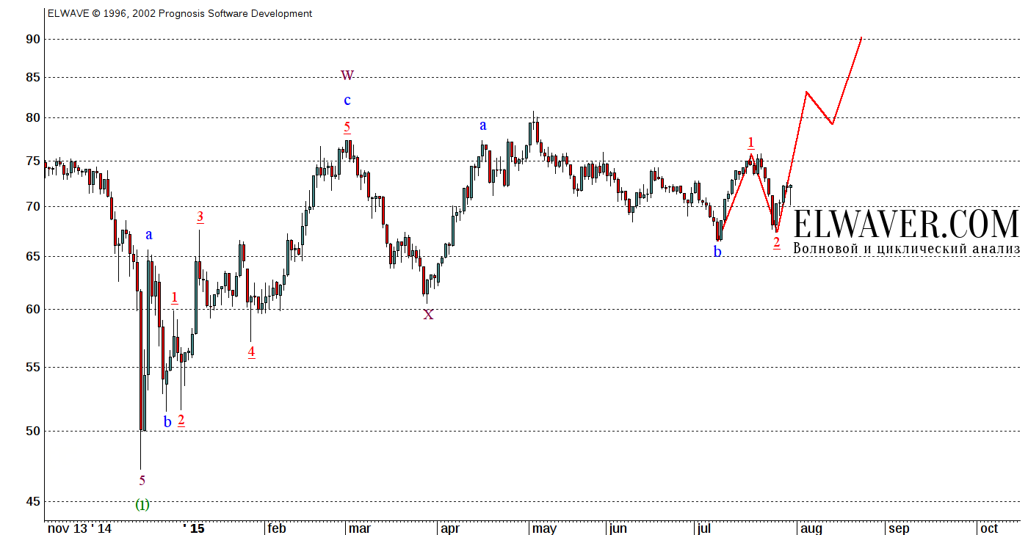Select the 60 price axis label
The image size is (1028, 535).
32,309
